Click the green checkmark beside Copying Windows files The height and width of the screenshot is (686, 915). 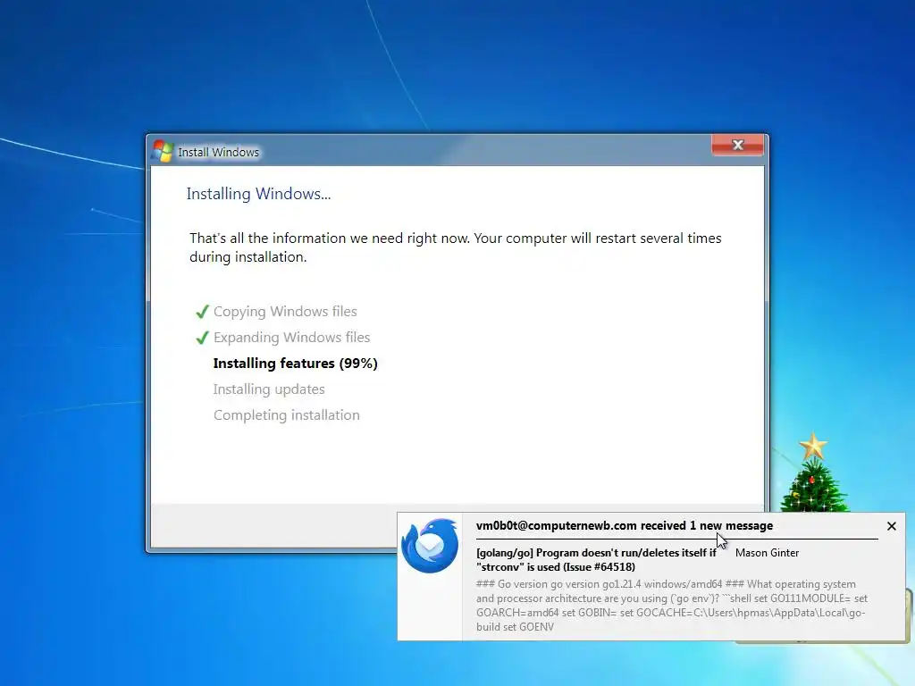202,312
